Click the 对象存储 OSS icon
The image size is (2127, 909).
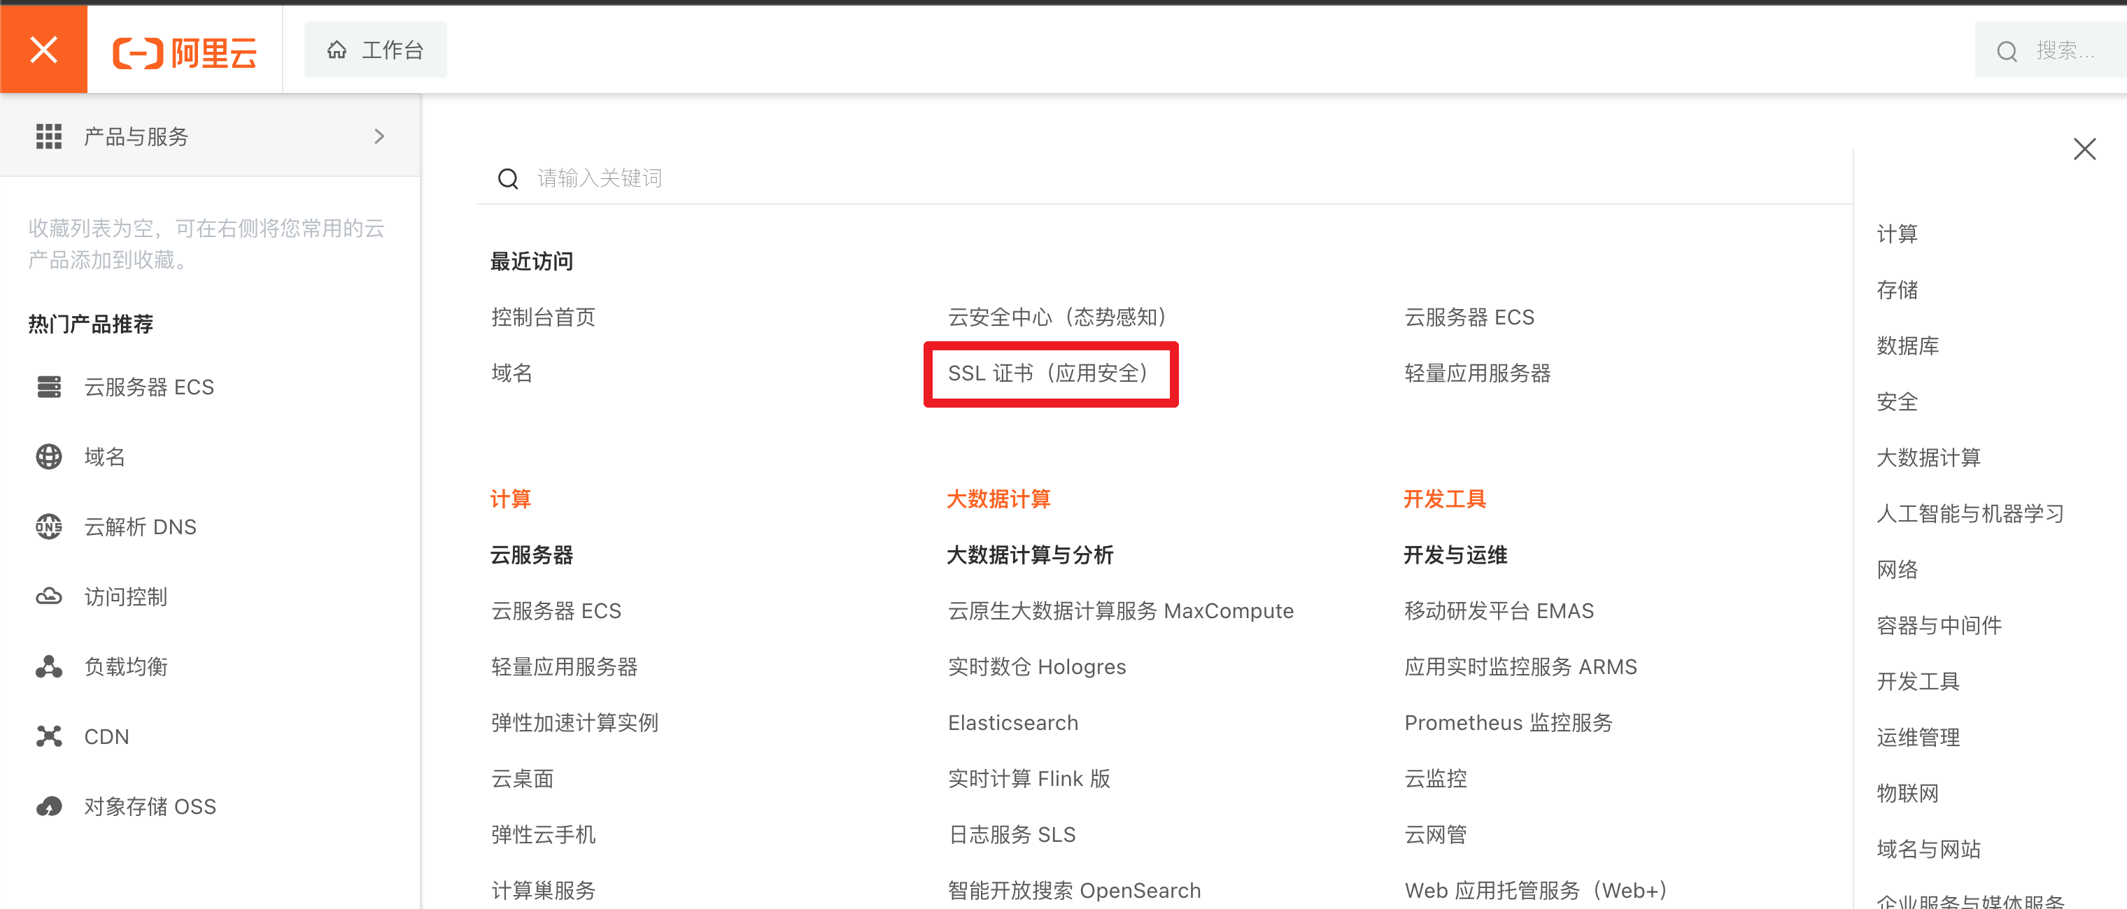tap(49, 806)
